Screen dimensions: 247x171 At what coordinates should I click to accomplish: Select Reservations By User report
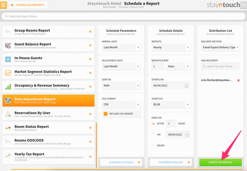[x=49, y=114]
